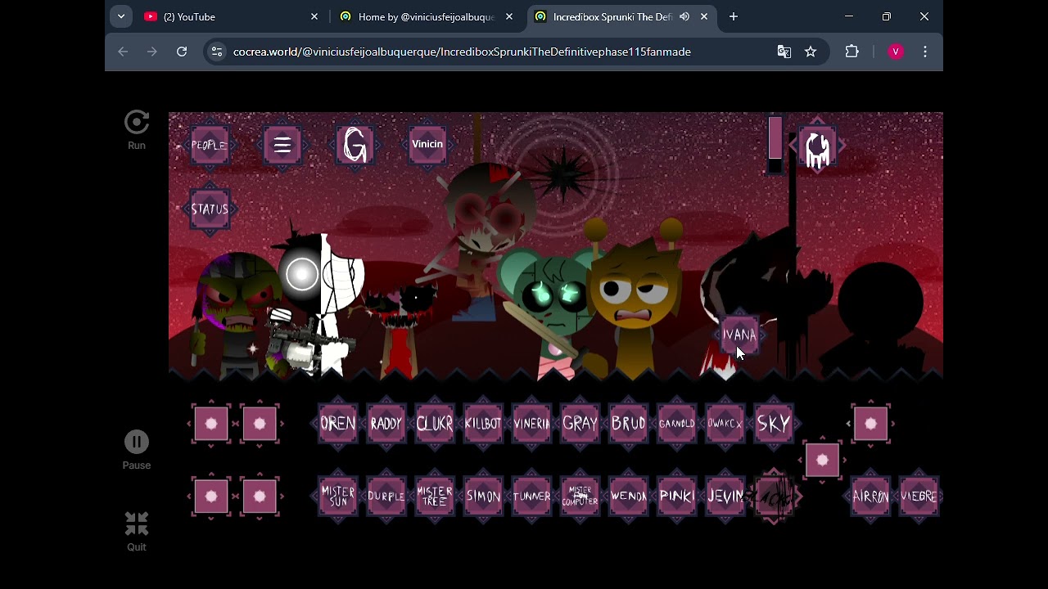Close the YouTube tab
Screen dimensions: 1048x589
314,16
